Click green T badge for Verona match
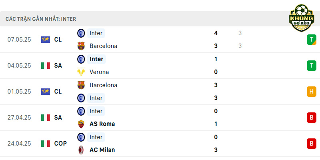The image size is (320, 160). pos(312,66)
